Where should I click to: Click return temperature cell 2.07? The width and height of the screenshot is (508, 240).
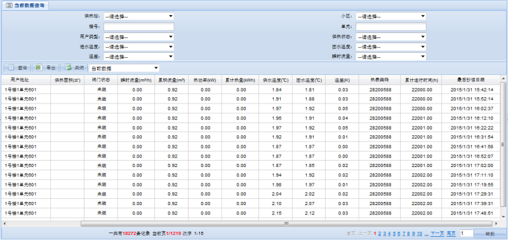(x=309, y=204)
